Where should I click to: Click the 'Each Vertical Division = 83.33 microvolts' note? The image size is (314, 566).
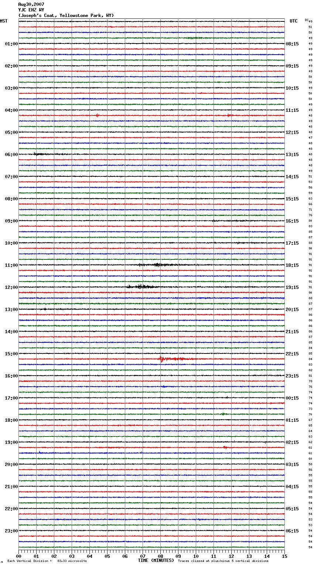pos(47,561)
